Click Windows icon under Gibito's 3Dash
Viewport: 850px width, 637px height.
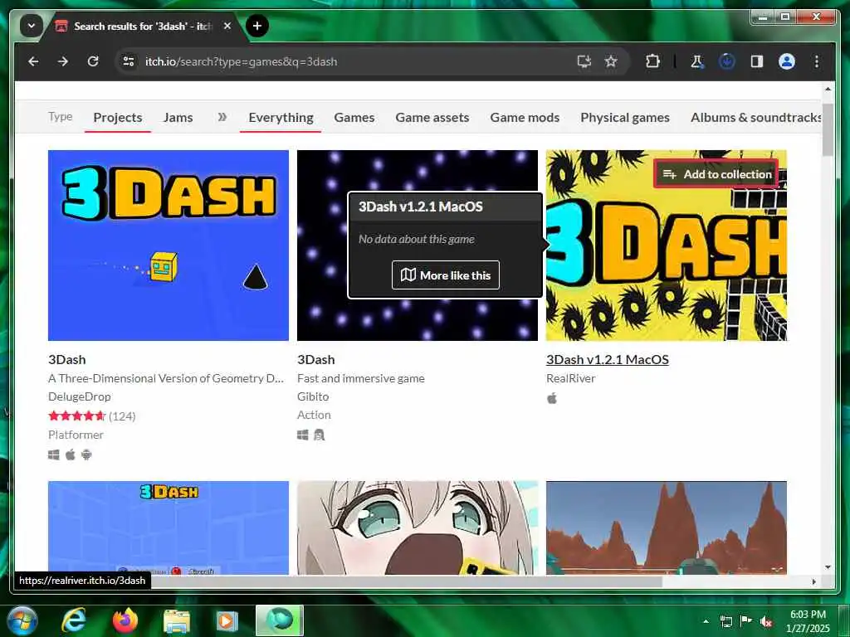coord(302,435)
